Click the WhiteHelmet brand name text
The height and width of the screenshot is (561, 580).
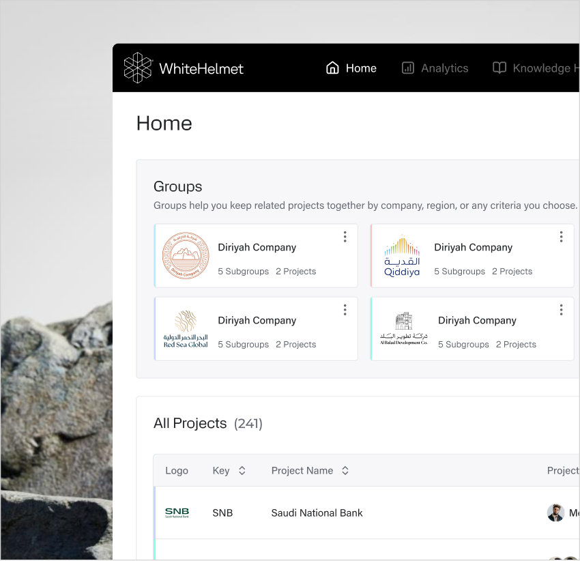[201, 69]
